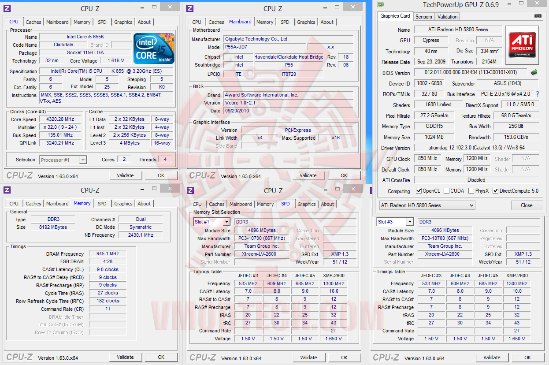This screenshot has height=365, width=549.
Task: Click the ATI CrossFire Disabled field
Action: pos(476,180)
